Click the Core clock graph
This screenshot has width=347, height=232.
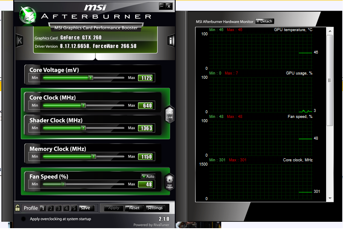pos(260,181)
